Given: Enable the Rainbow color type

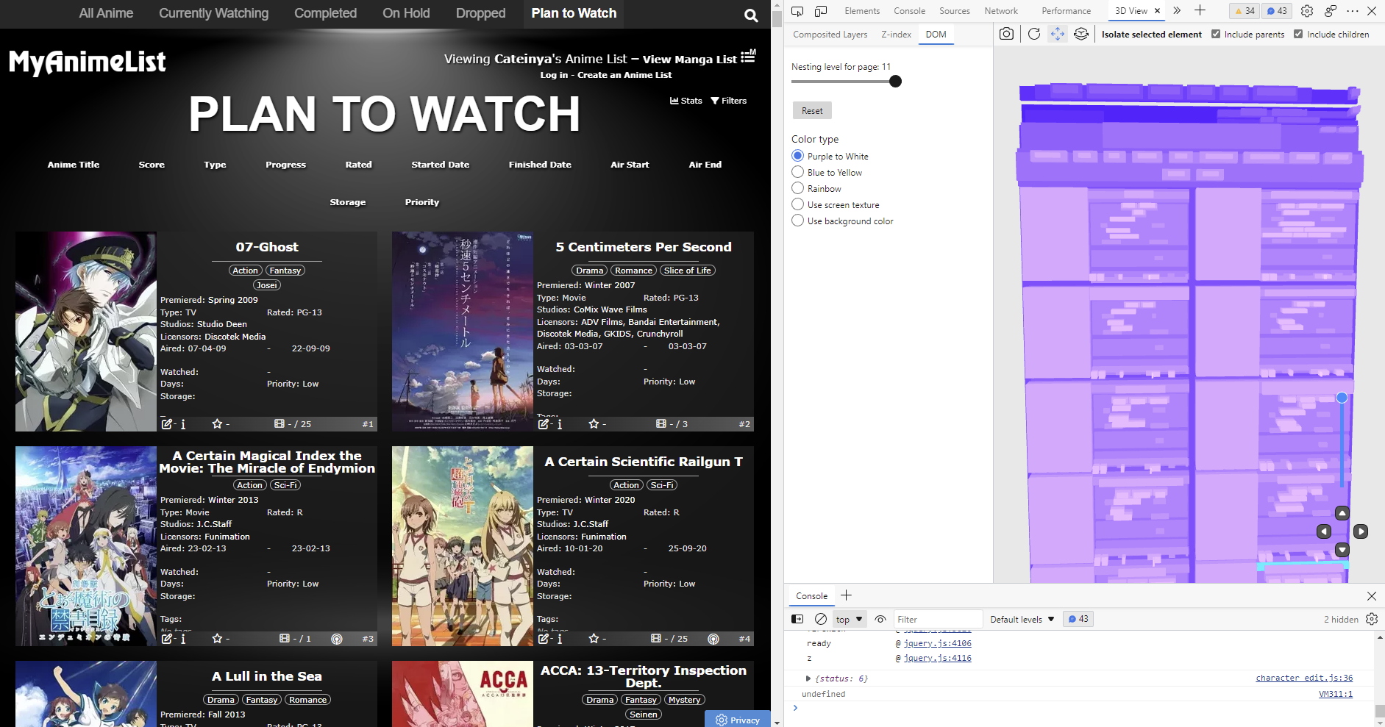Looking at the screenshot, I should point(797,188).
